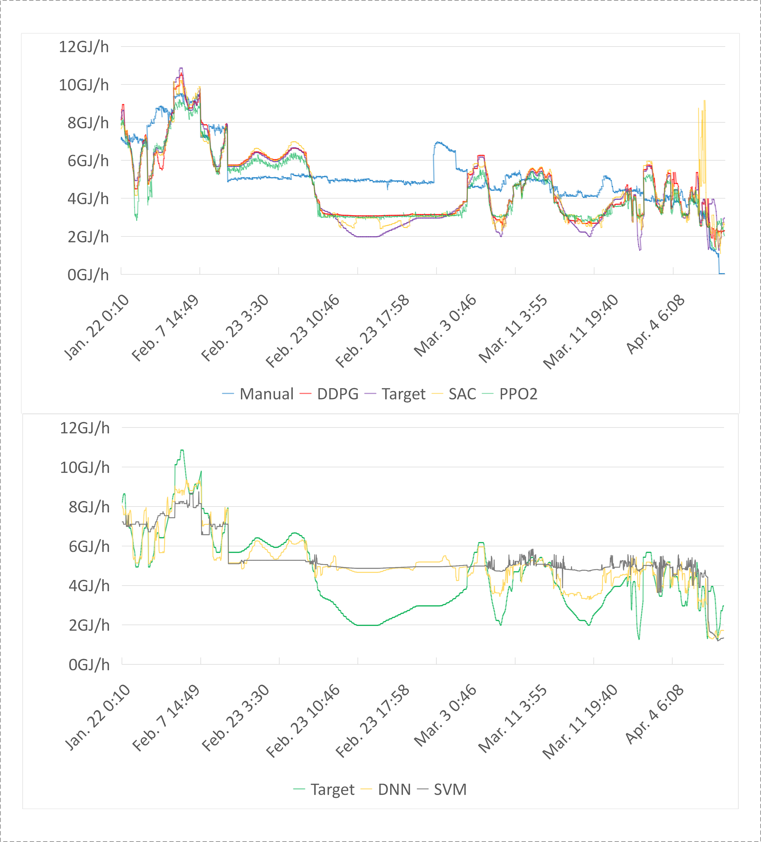Viewport: 761px width, 842px height.
Task: Click the DNN legend entry
Action: (x=386, y=789)
